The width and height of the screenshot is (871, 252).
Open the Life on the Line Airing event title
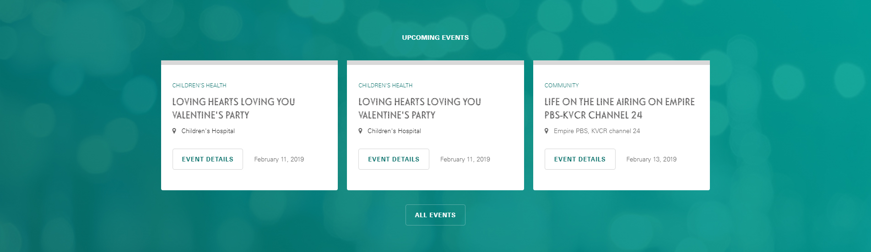(x=619, y=108)
